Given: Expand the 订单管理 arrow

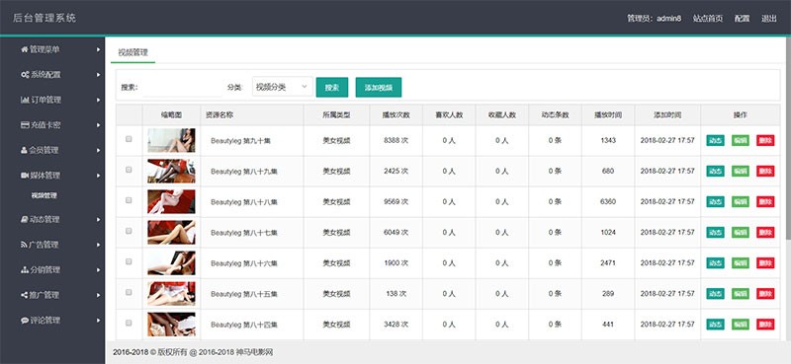Looking at the screenshot, I should coord(98,100).
